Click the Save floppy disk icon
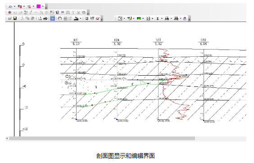Viewport: 254px width, 163px height. [15, 18]
